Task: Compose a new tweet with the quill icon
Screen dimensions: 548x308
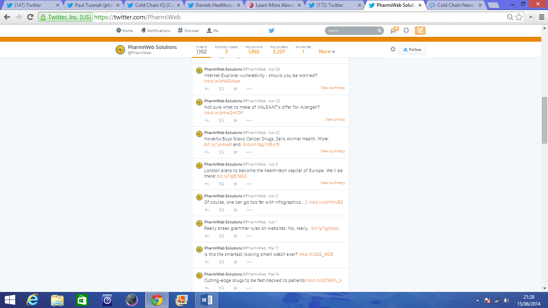Action: [420, 30]
